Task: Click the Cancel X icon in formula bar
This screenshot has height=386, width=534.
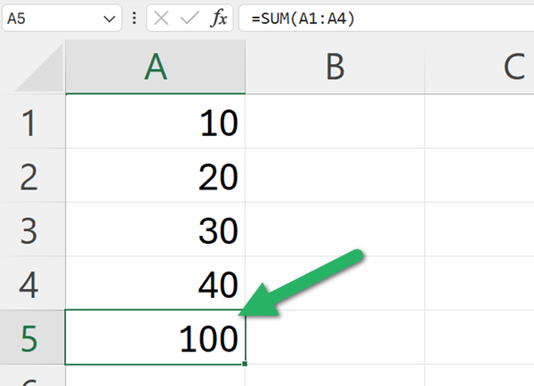Action: [x=161, y=18]
